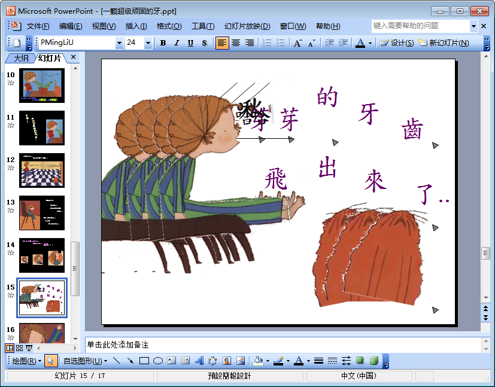495x387 pixels.
Task: Open the font size dropdown
Action: (148, 43)
